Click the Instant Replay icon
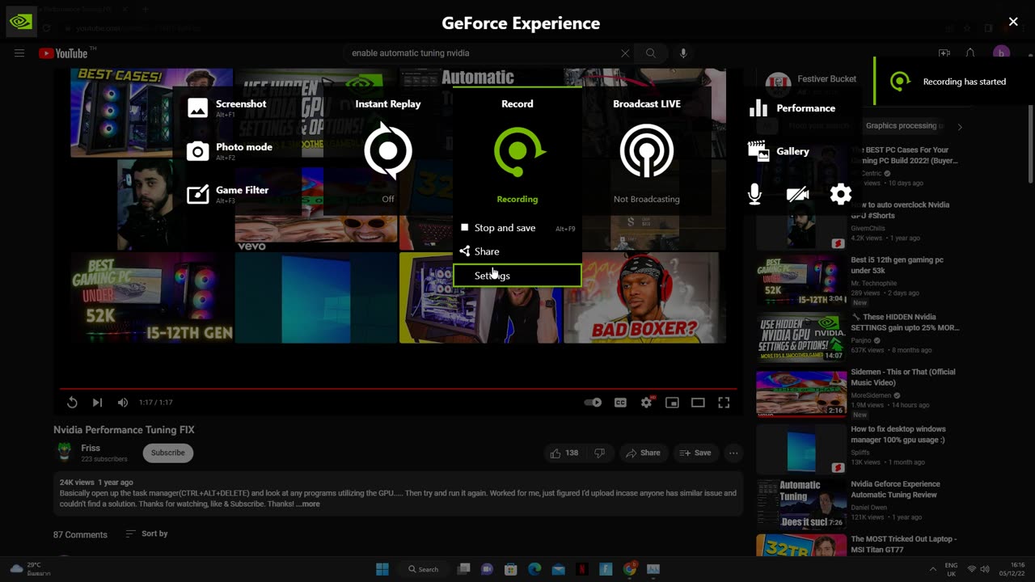The width and height of the screenshot is (1035, 582). tap(388, 151)
